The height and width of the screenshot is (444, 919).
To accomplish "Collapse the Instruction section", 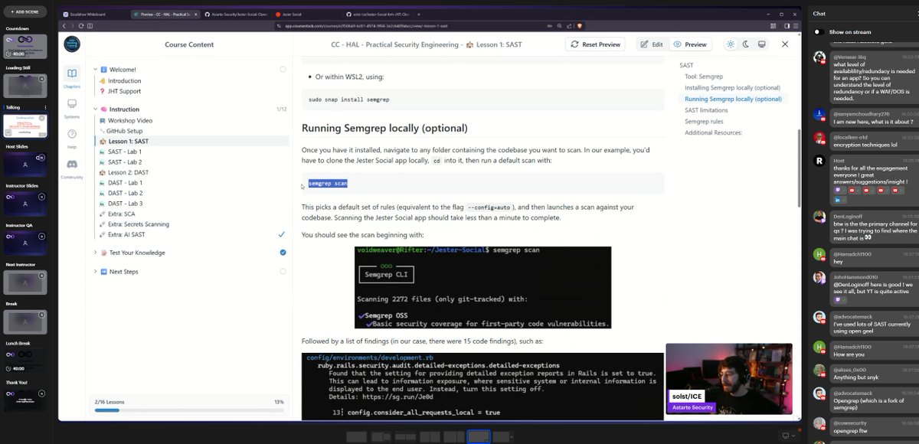I will coord(96,109).
